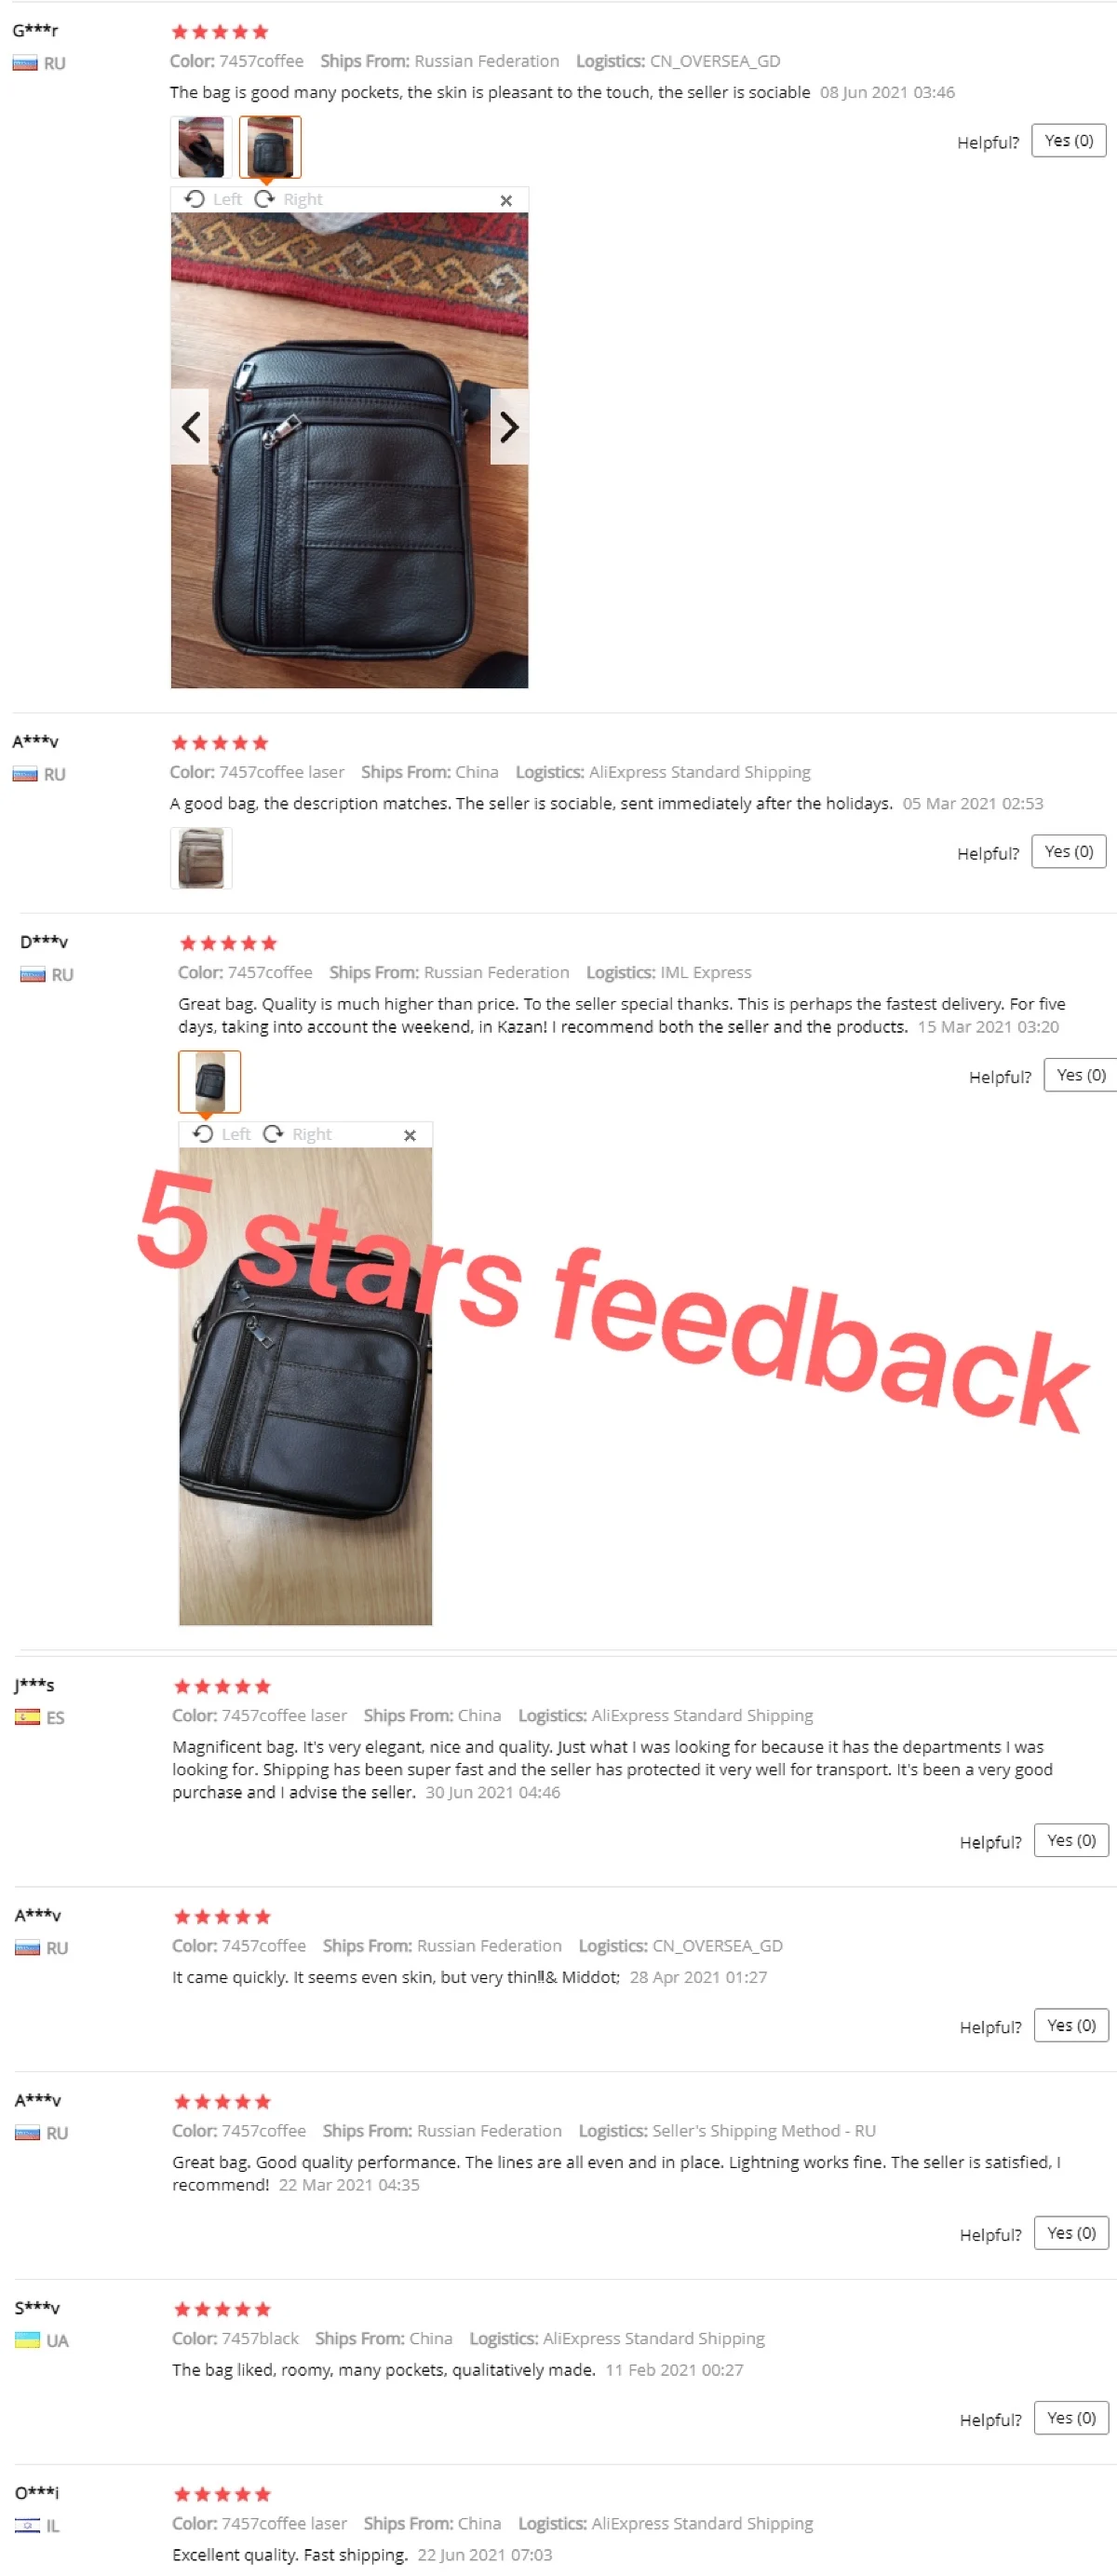This screenshot has width=1117, height=2576.
Task: Rotate G***r's photo left
Action: (213, 199)
